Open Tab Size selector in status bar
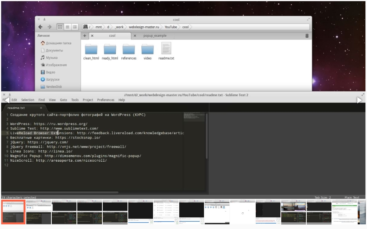Viewport: 367px width, 229px height. (x=323, y=197)
